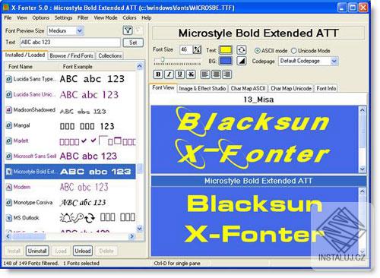Open the Help menu
Viewport: 380px width, 278px height.
tap(146, 17)
